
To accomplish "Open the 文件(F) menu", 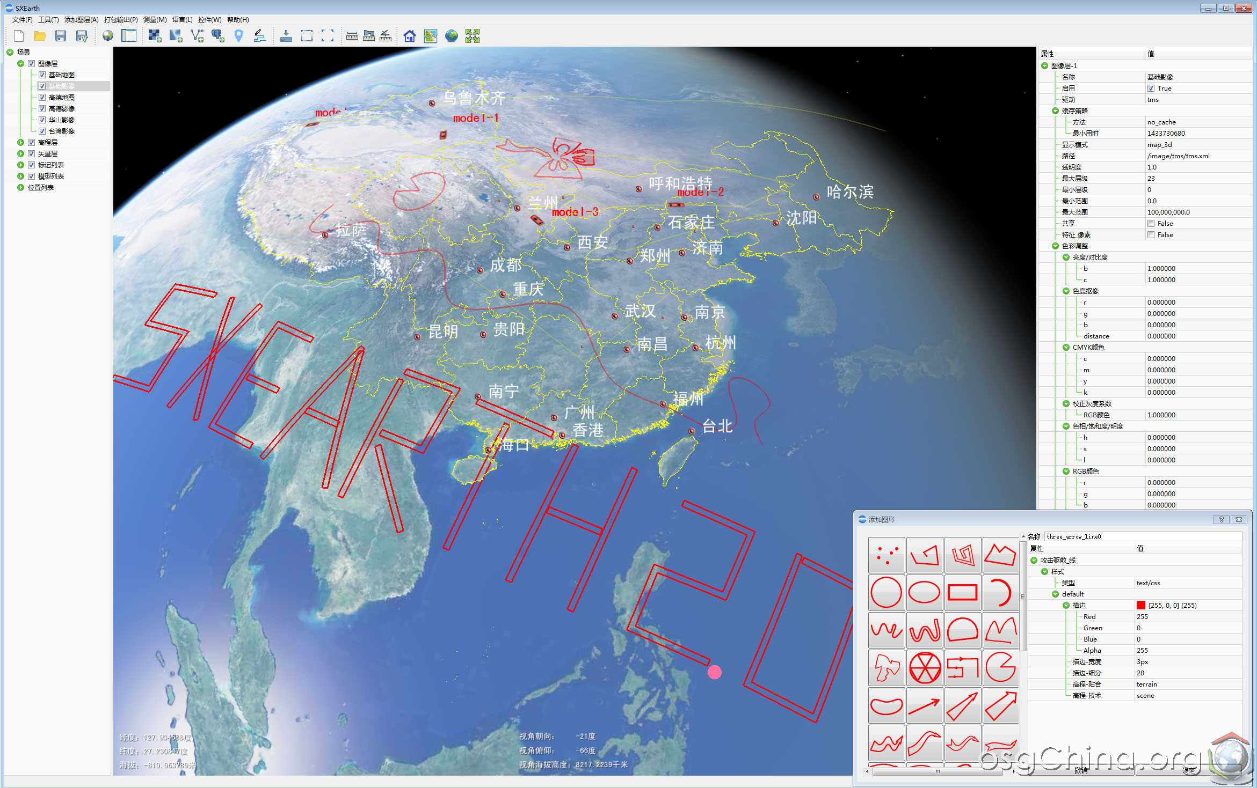I will tap(22, 19).
